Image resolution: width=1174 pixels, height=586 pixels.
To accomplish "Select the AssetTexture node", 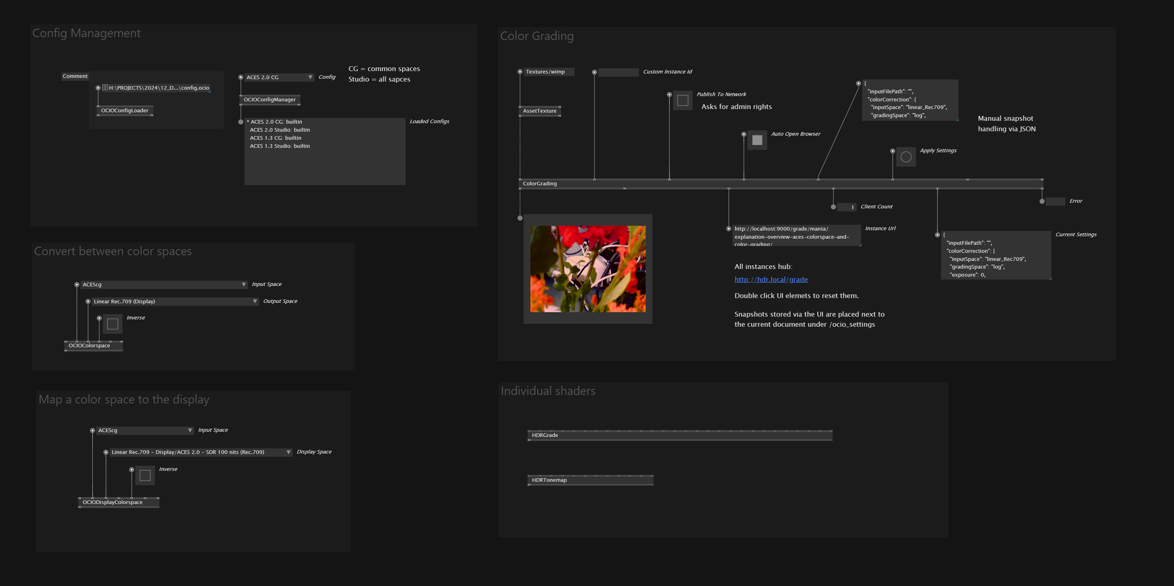I will (x=540, y=111).
